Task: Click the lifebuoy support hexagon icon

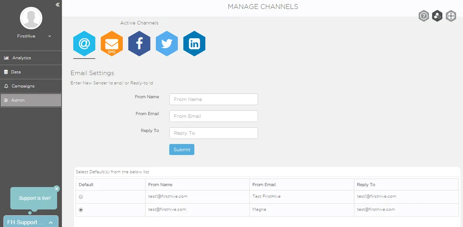Action: pos(451,16)
